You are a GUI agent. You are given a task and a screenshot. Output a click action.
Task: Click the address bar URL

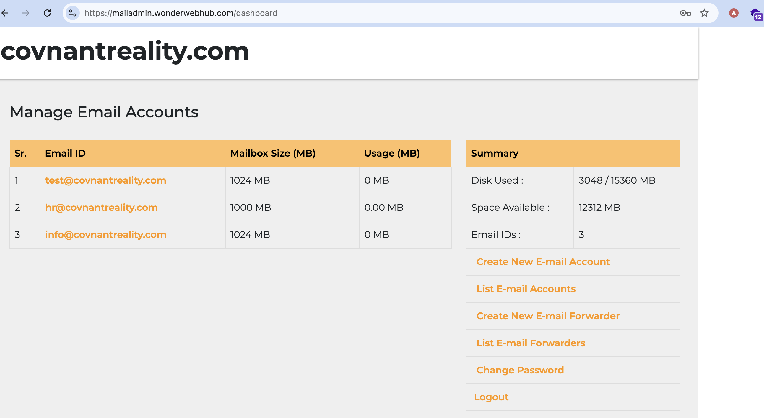tap(181, 13)
